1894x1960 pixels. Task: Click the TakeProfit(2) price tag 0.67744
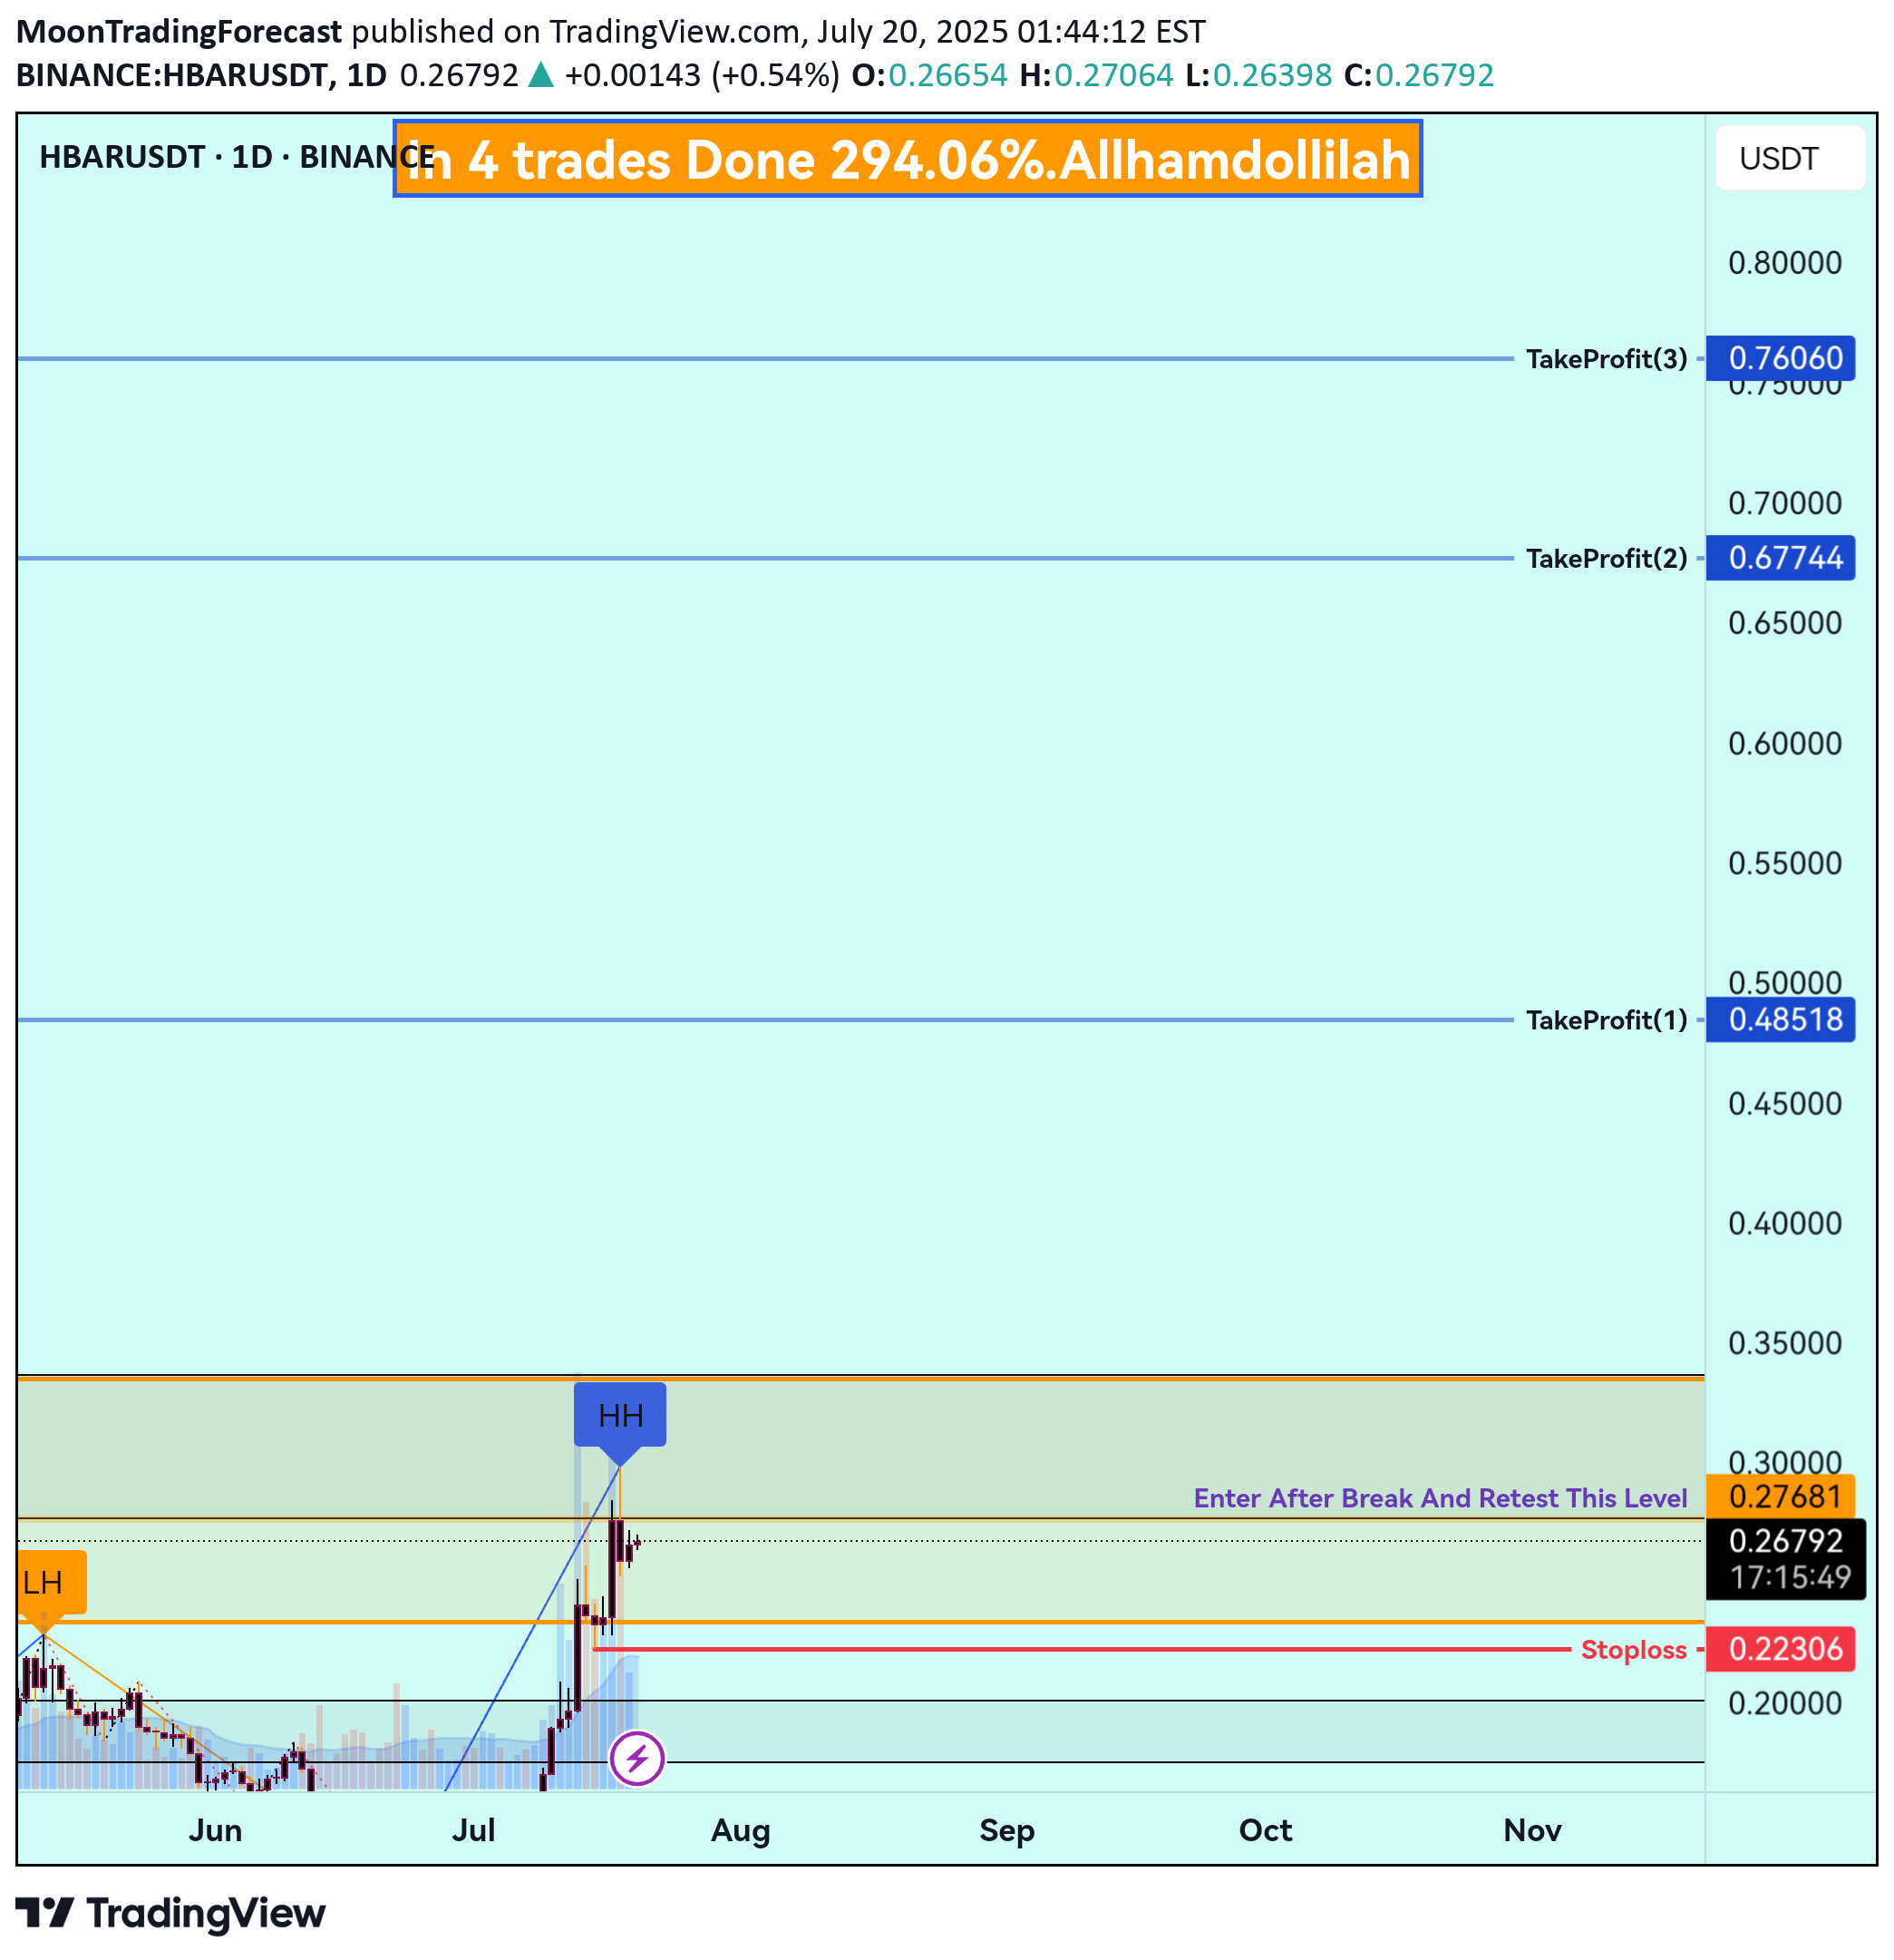[x=1780, y=558]
